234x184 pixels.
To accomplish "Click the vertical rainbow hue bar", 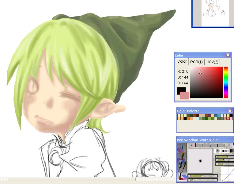I will pyautogui.click(x=226, y=82).
